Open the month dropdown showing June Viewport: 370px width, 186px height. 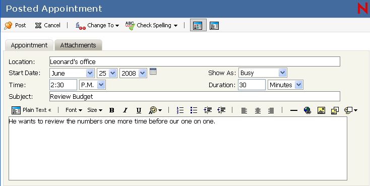coord(72,73)
